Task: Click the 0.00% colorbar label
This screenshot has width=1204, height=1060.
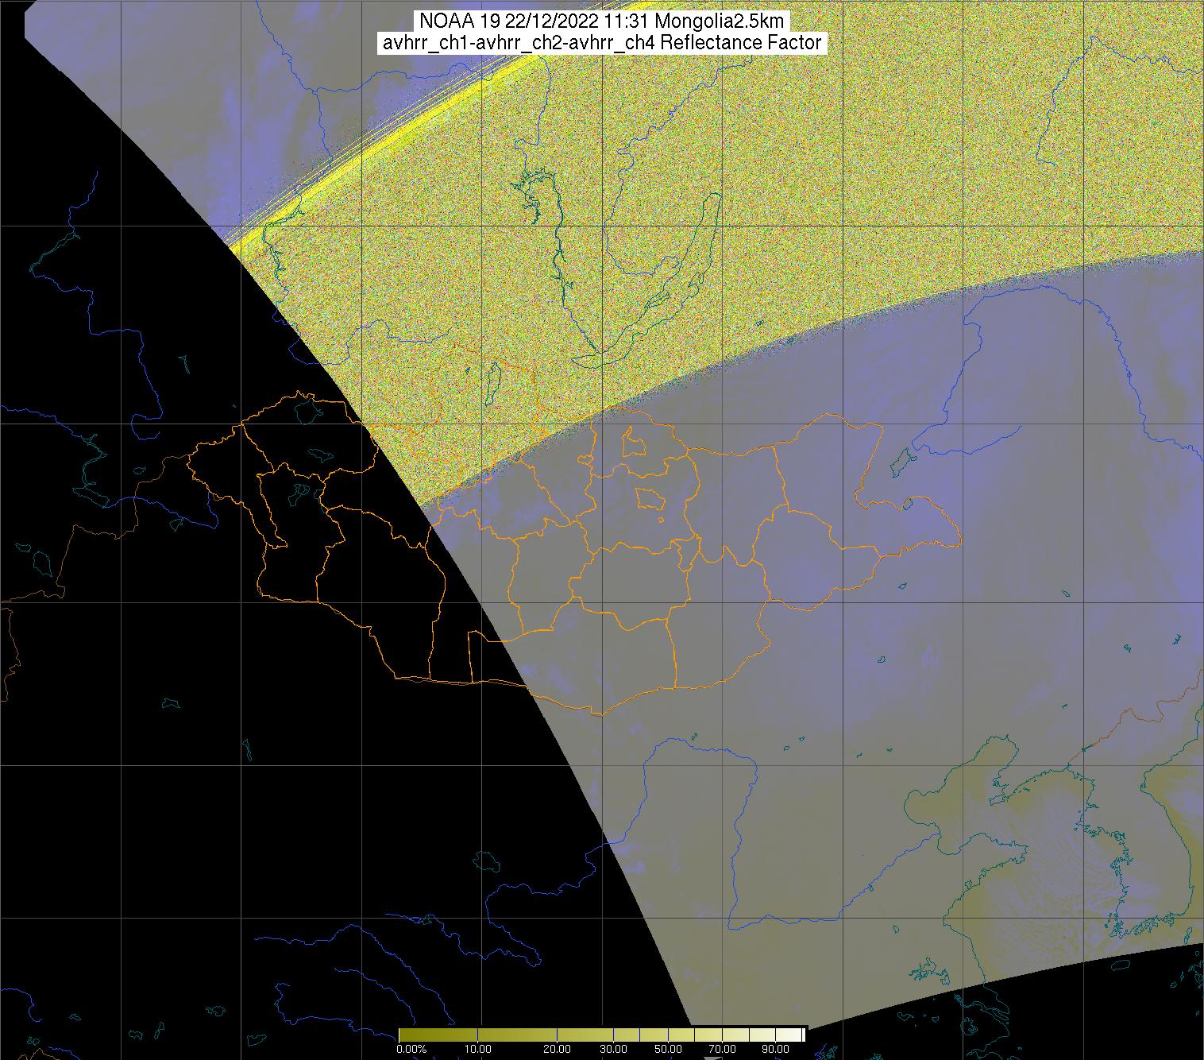Action: pos(411,1049)
